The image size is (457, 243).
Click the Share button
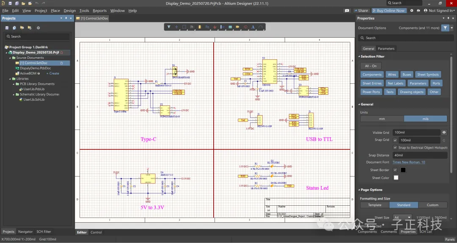click(361, 11)
